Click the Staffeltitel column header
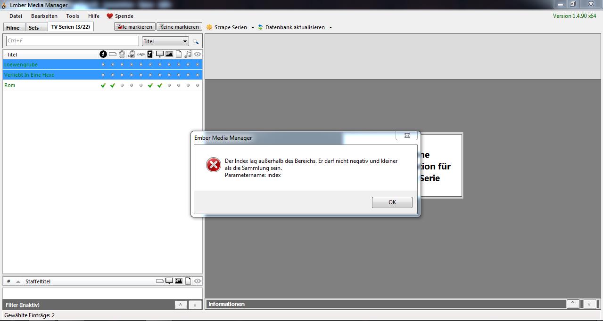603x321 pixels. pyautogui.click(x=88, y=281)
